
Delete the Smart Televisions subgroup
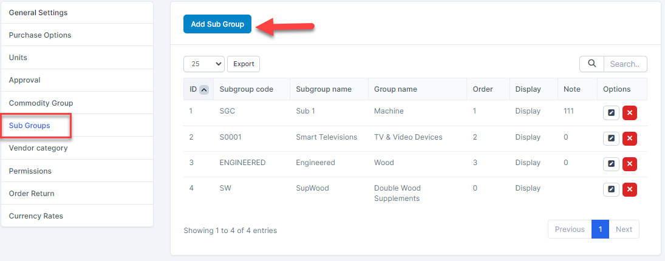pyautogui.click(x=630, y=138)
